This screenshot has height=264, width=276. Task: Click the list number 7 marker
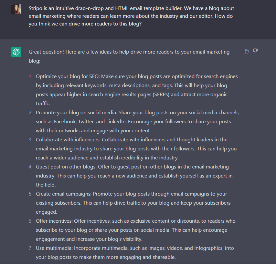pyautogui.click(x=31, y=248)
